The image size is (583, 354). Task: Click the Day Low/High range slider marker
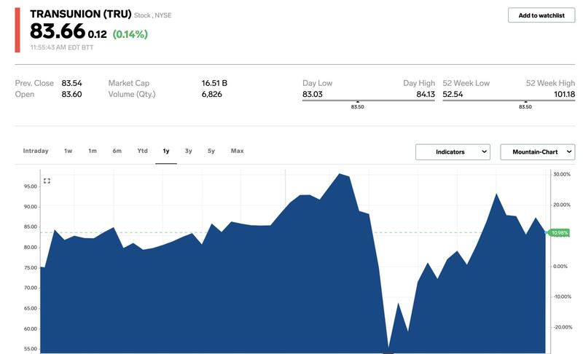point(357,101)
